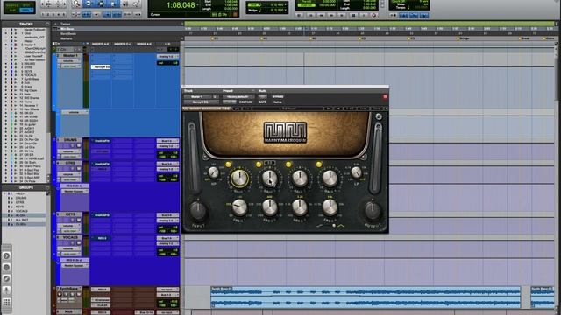Open the MannyM EQ plugin selector
The width and height of the screenshot is (561, 315).
201,102
